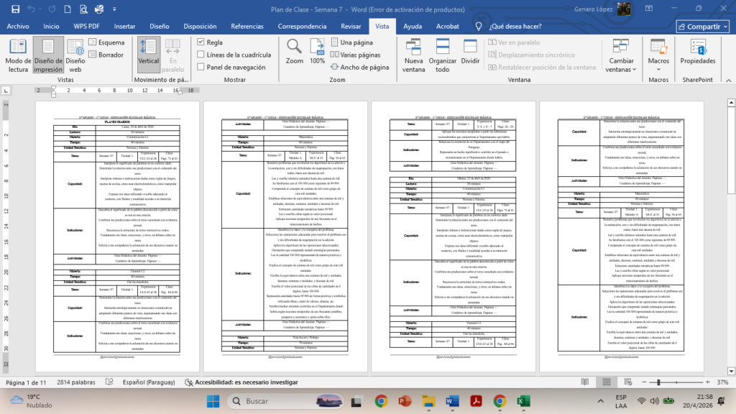
Task: Collapse the ribbon with chevron
Action: click(729, 80)
